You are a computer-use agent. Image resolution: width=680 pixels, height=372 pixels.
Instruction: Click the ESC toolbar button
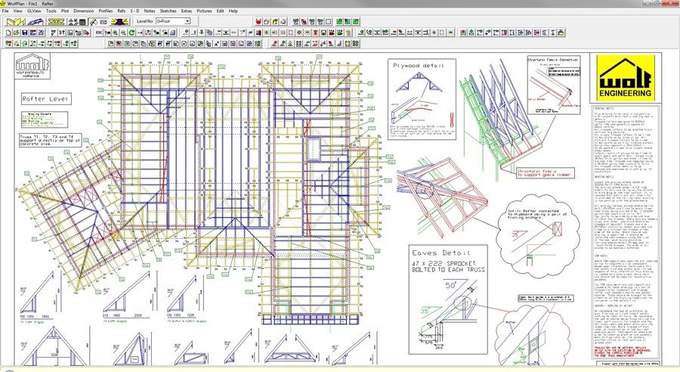(99, 33)
